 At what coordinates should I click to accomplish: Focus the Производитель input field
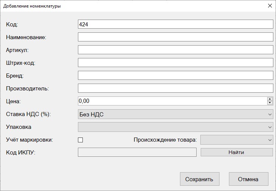pos(175,88)
